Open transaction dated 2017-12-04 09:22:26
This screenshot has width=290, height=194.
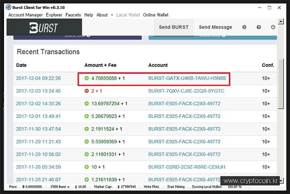38,78
